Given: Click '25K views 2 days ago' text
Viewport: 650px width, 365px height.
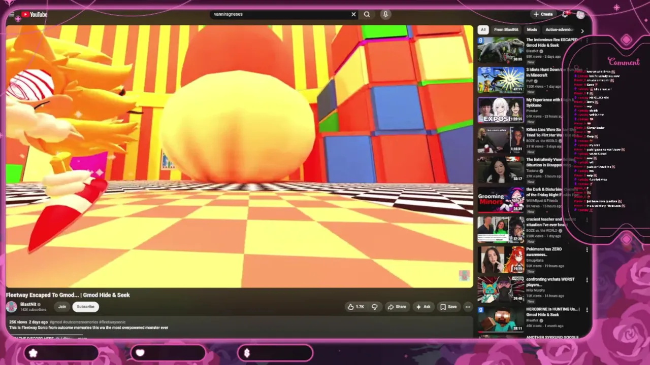Looking at the screenshot, I should click(28, 322).
